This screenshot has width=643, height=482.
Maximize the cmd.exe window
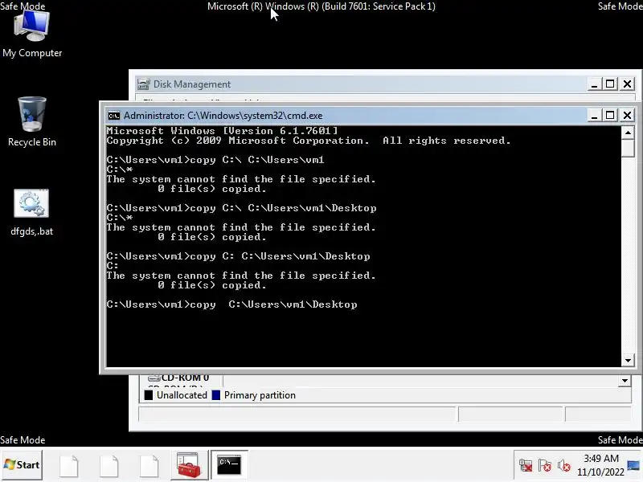tap(610, 116)
